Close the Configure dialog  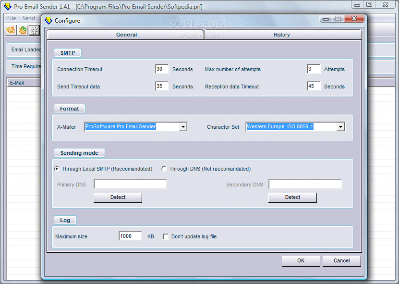354,19
